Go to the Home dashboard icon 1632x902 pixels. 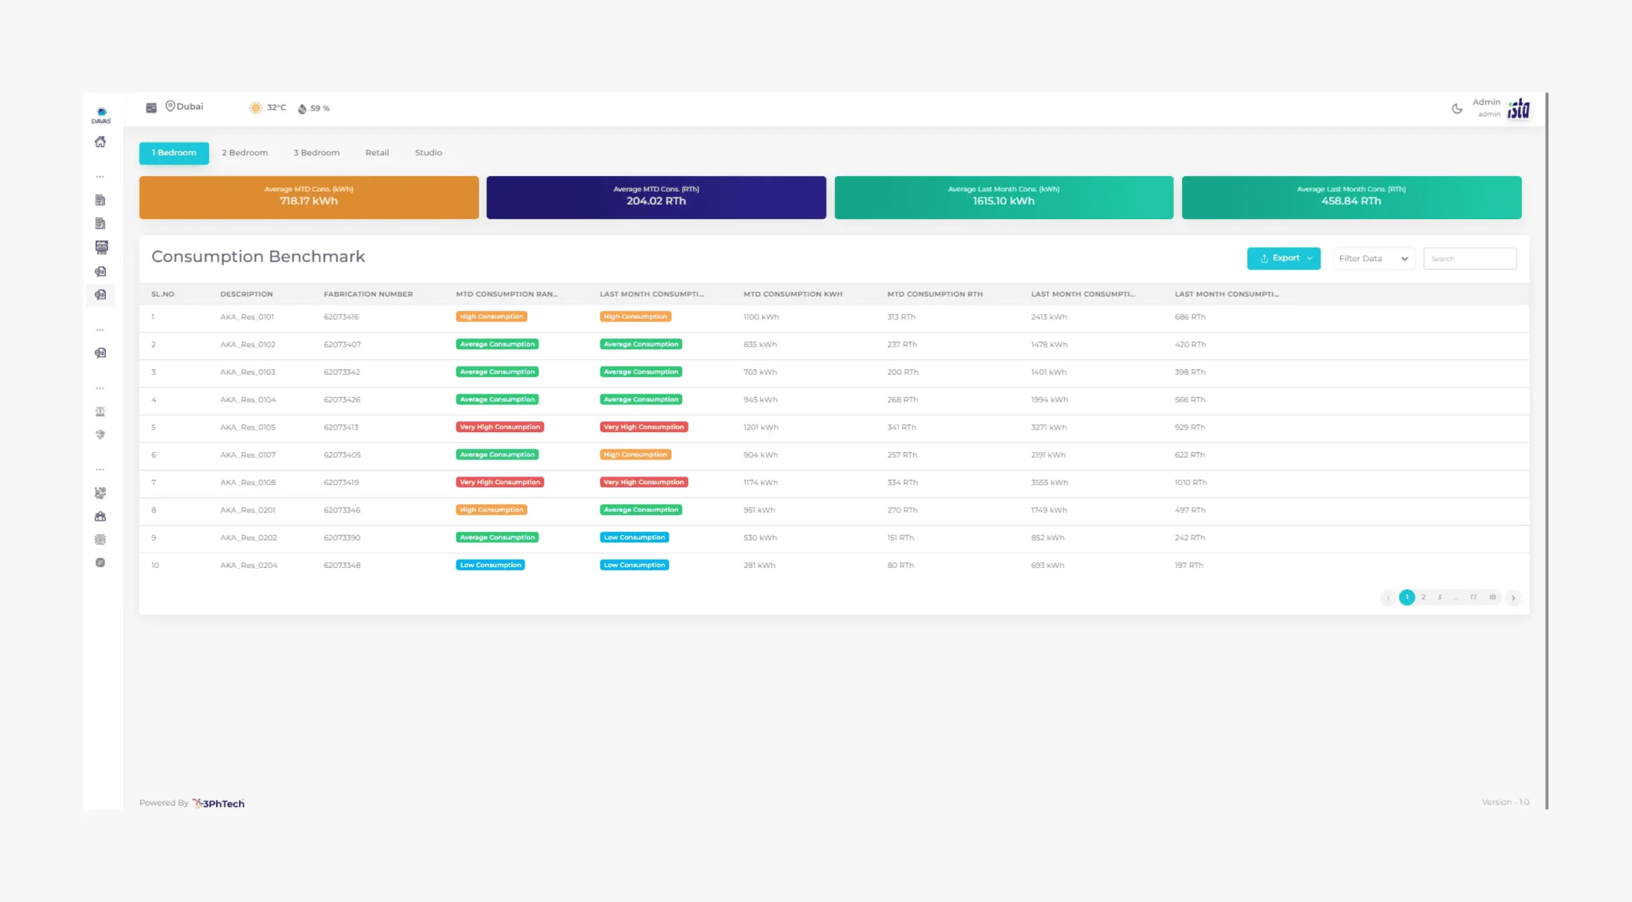click(x=100, y=142)
